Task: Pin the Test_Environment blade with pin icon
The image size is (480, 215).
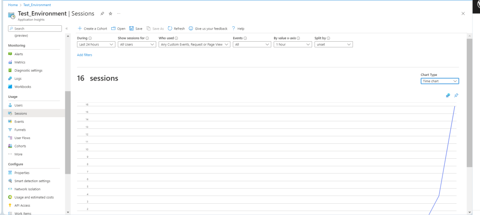Action: pos(102,14)
